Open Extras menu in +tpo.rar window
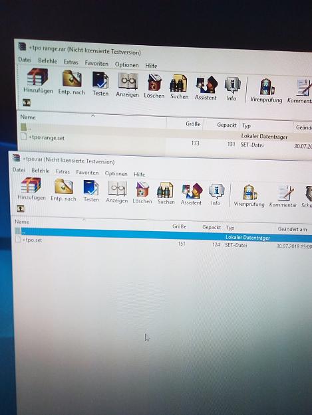The width and height of the screenshot is (312, 415). pos(63,172)
